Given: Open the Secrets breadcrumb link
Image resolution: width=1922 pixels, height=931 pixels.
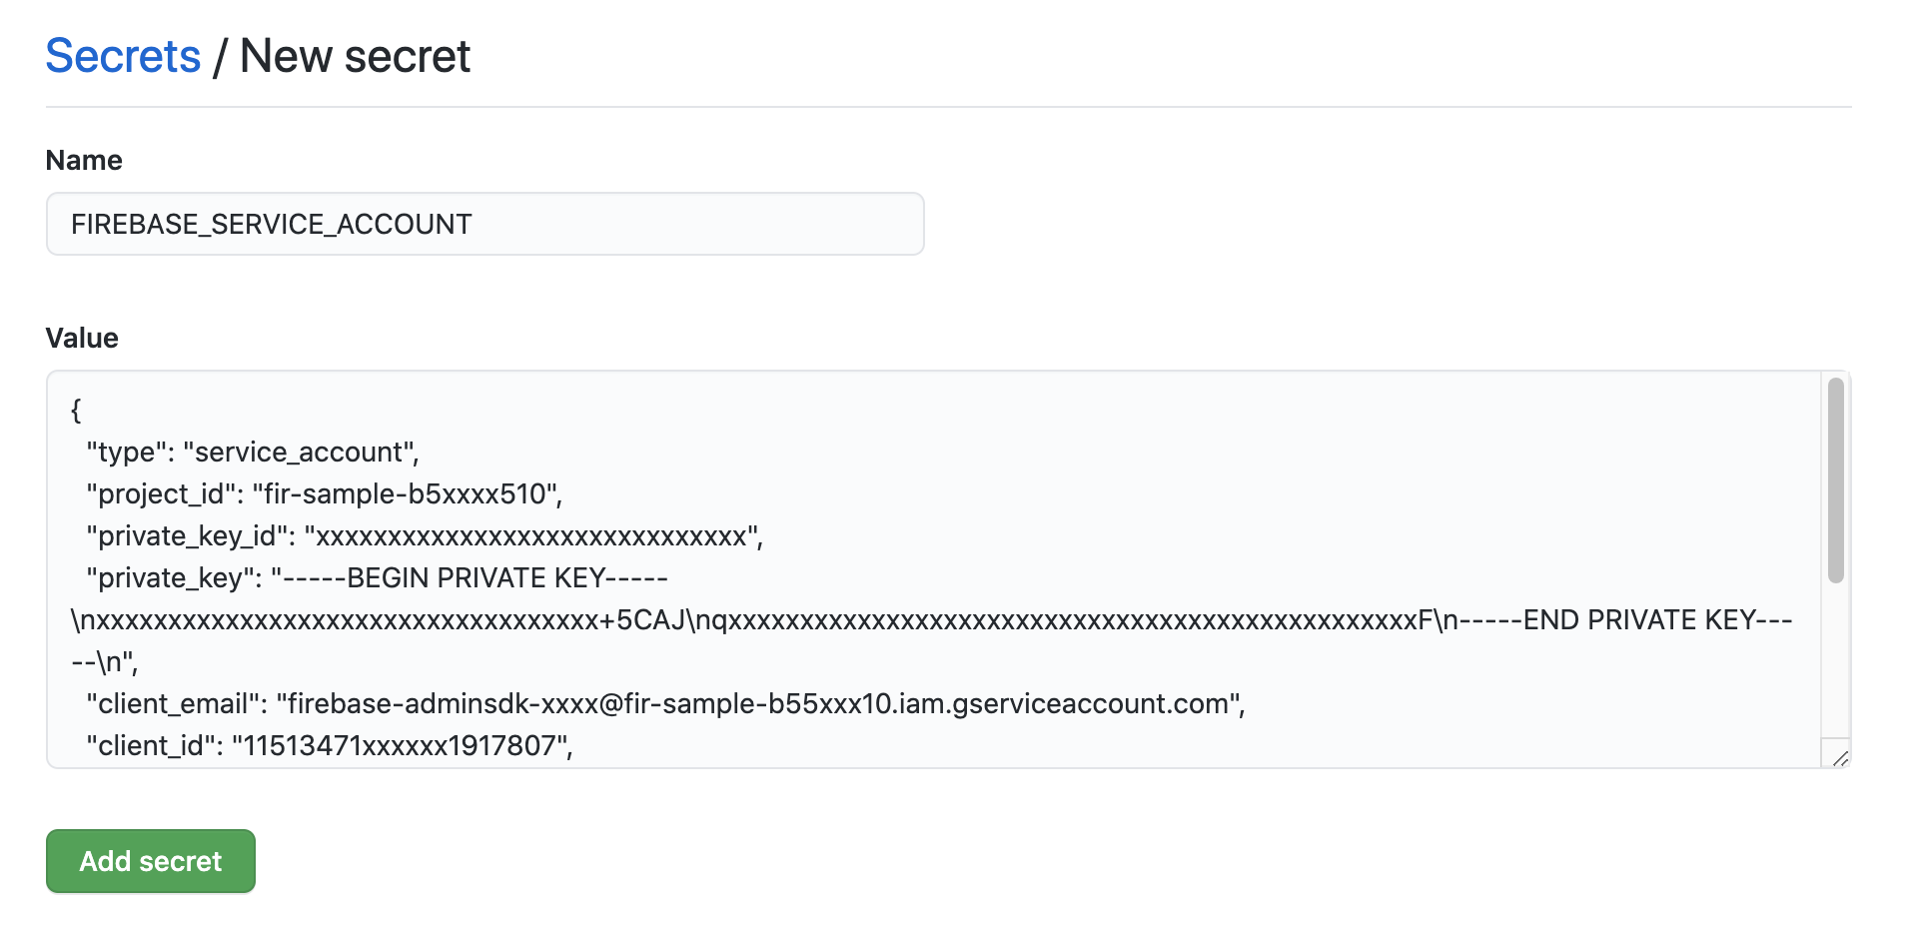Looking at the screenshot, I should pos(123,56).
